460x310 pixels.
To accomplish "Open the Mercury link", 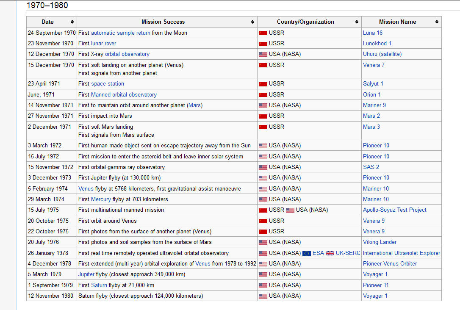I will click(101, 199).
